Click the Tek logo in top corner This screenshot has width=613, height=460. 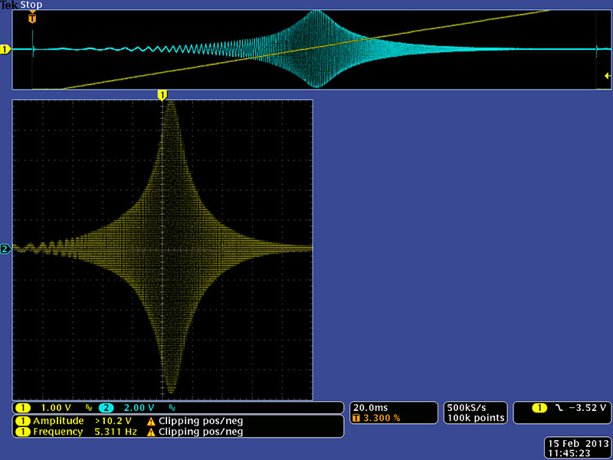[9, 5]
